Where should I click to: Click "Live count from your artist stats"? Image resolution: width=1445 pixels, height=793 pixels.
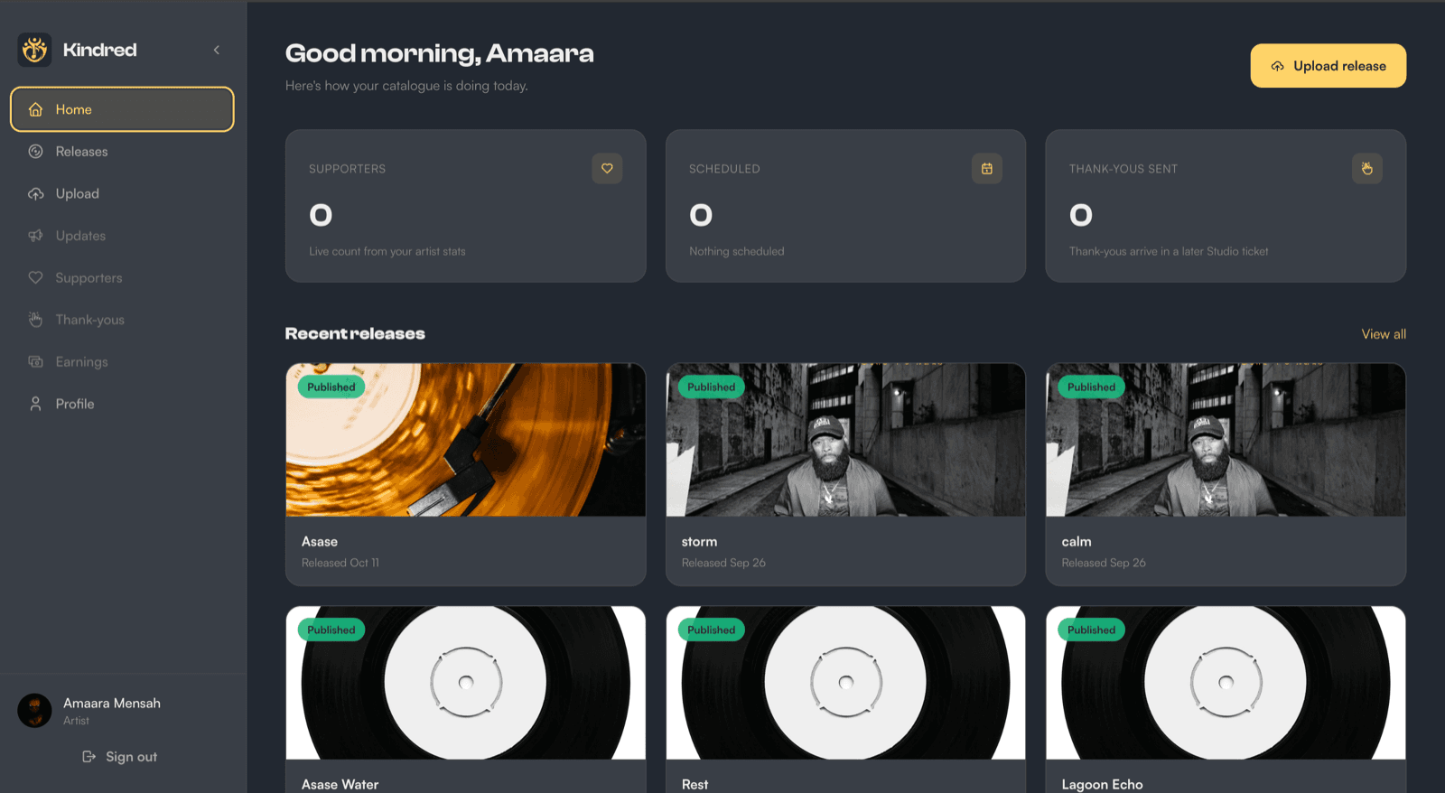(387, 252)
